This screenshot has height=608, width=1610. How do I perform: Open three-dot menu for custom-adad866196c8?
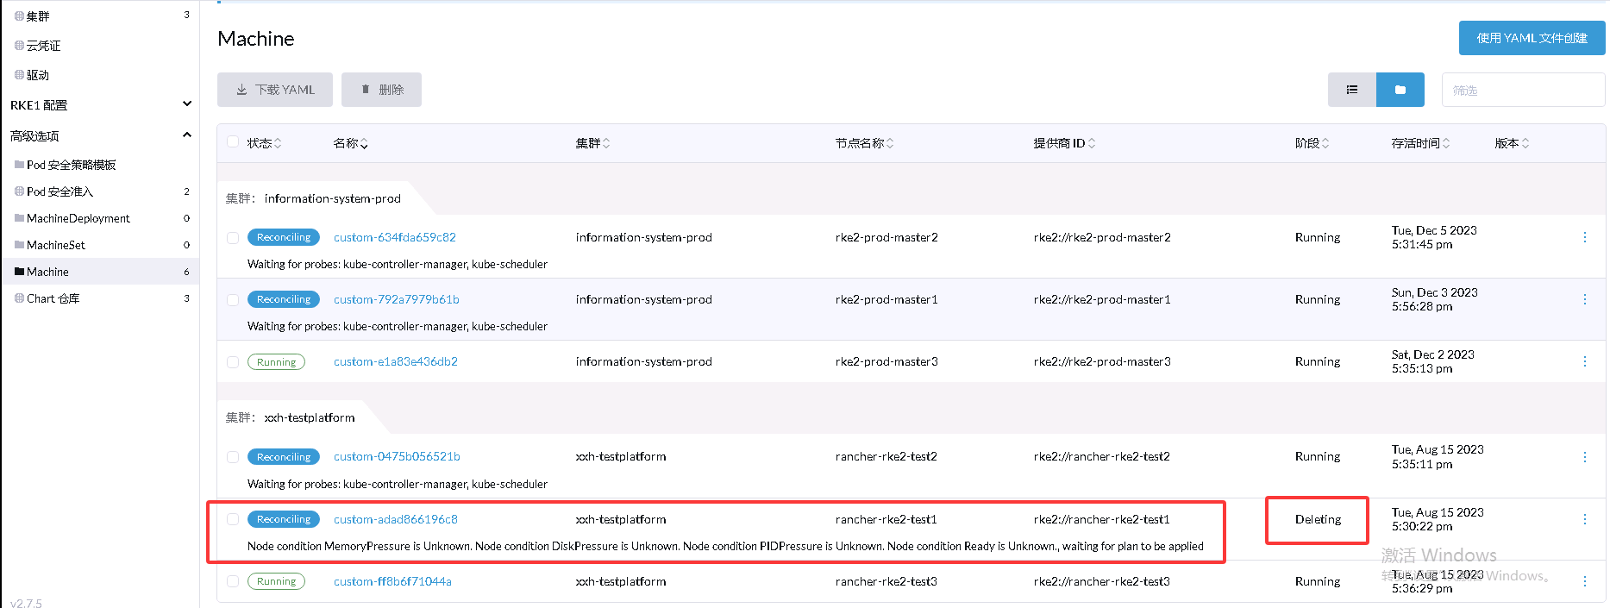(1584, 519)
